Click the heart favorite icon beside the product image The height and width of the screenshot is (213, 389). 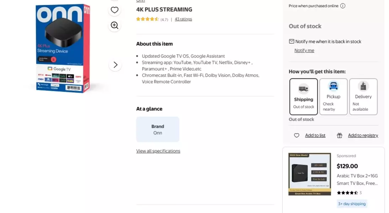point(114,10)
